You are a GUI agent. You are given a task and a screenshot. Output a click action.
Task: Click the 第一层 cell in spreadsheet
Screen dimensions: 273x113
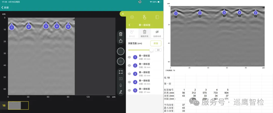click(168, 84)
